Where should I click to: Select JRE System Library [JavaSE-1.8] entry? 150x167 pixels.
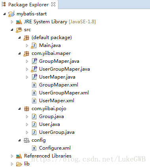(x=60, y=22)
